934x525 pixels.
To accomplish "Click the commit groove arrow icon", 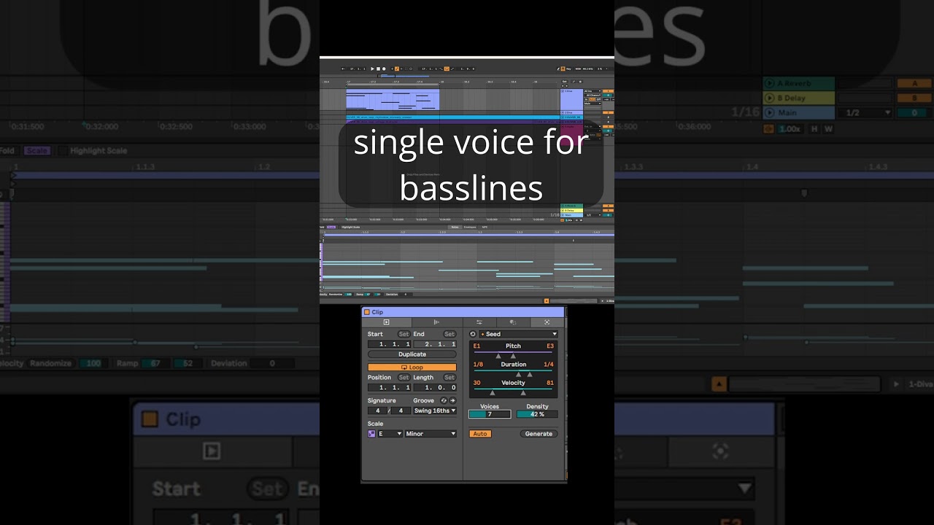I will click(x=452, y=400).
